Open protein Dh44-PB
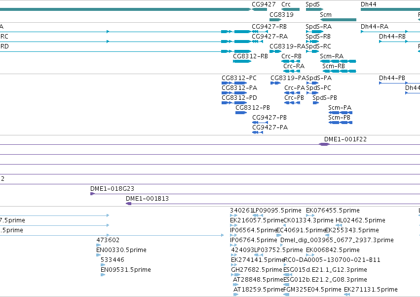This screenshot has width=420, height=297. (392, 78)
